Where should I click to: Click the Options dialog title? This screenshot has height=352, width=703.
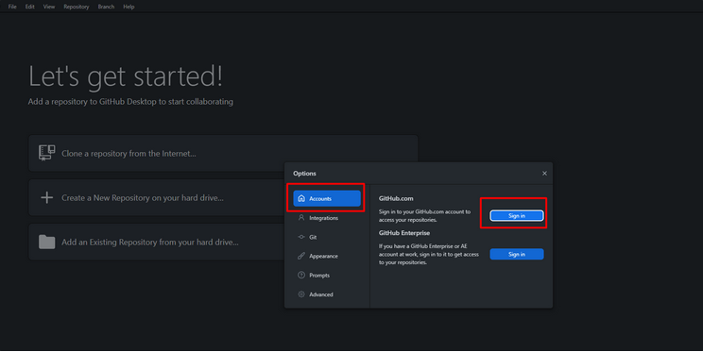coord(304,174)
